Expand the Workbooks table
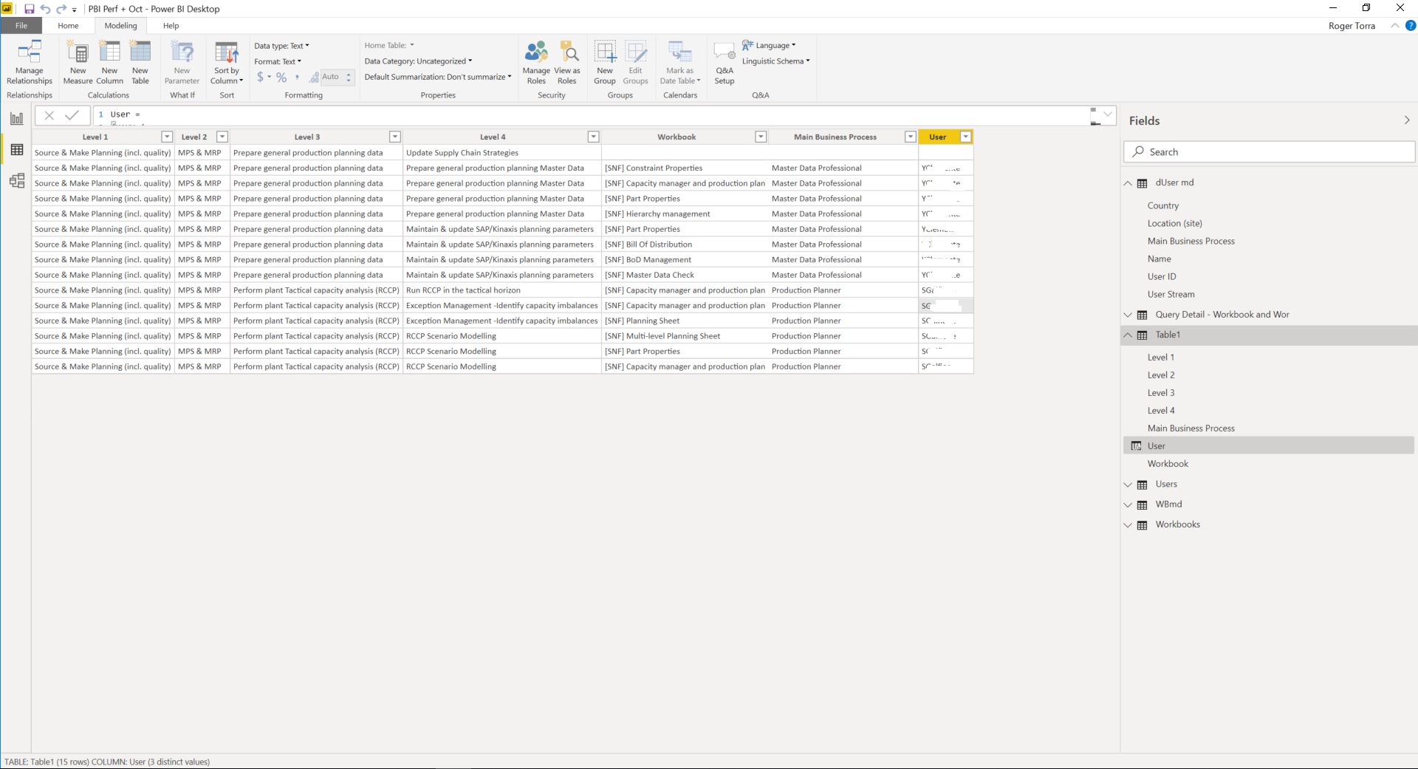 (x=1128, y=525)
